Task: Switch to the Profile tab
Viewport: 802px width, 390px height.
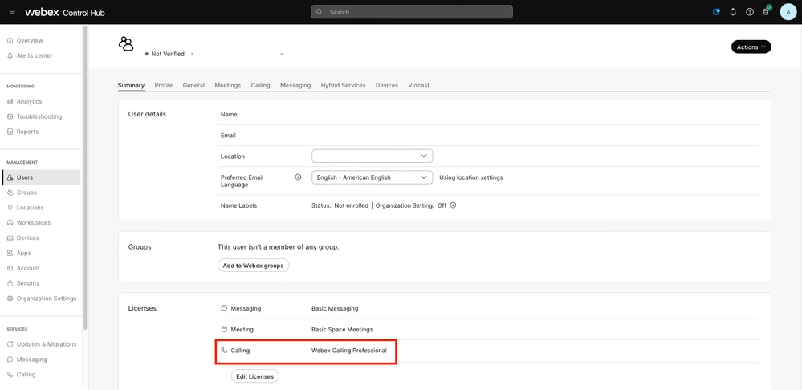Action: tap(164, 85)
